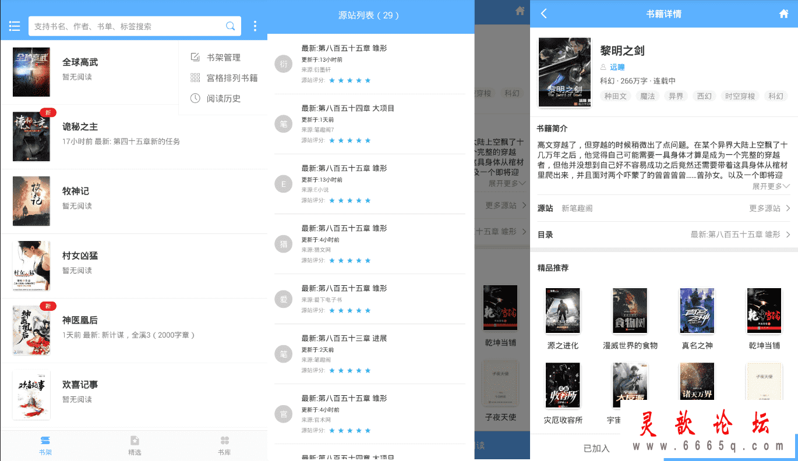Click the 时空穿梭 tag in book details
This screenshot has height=461, width=798.
(740, 96)
